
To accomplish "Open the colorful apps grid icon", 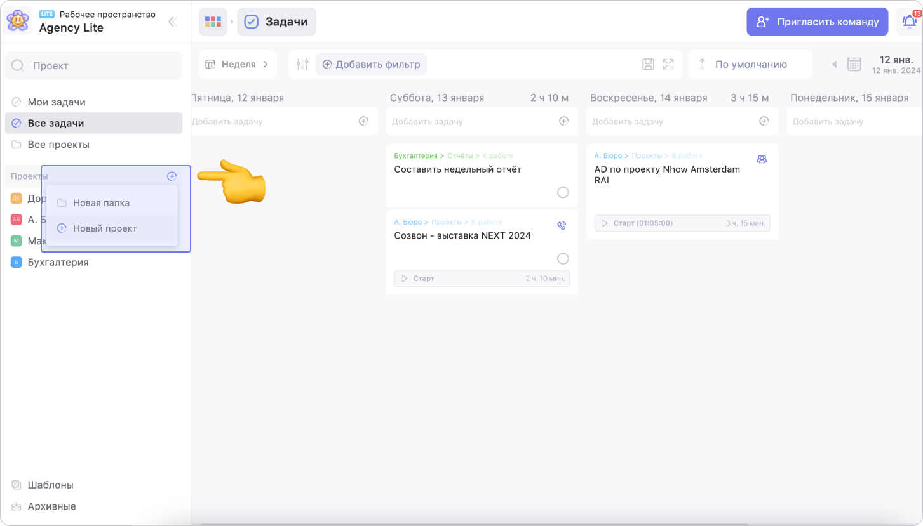I will [213, 22].
